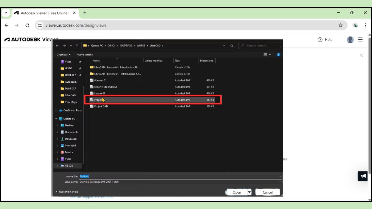Expand the Documenti tree node

click(x=58, y=132)
